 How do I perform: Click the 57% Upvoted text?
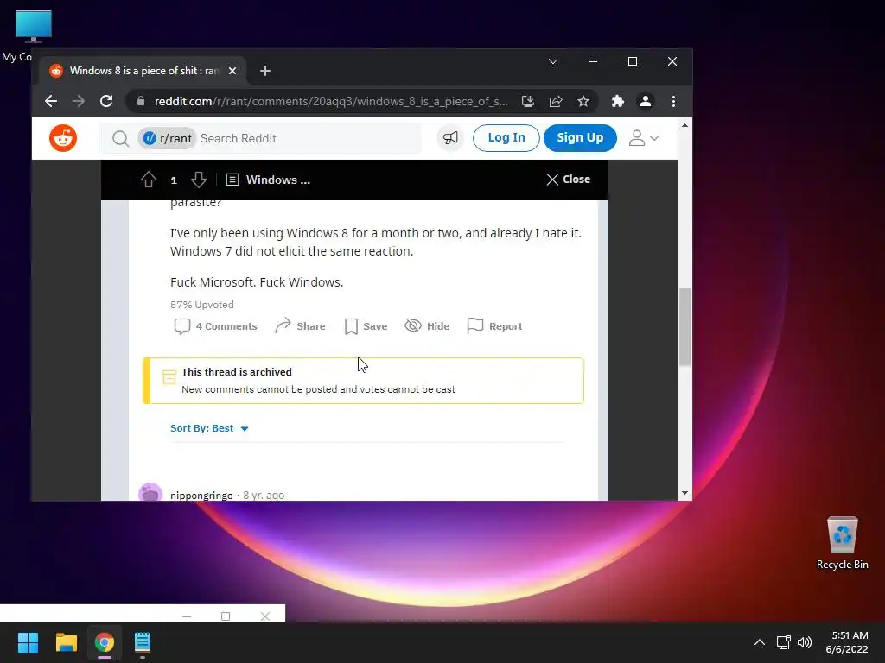click(202, 305)
